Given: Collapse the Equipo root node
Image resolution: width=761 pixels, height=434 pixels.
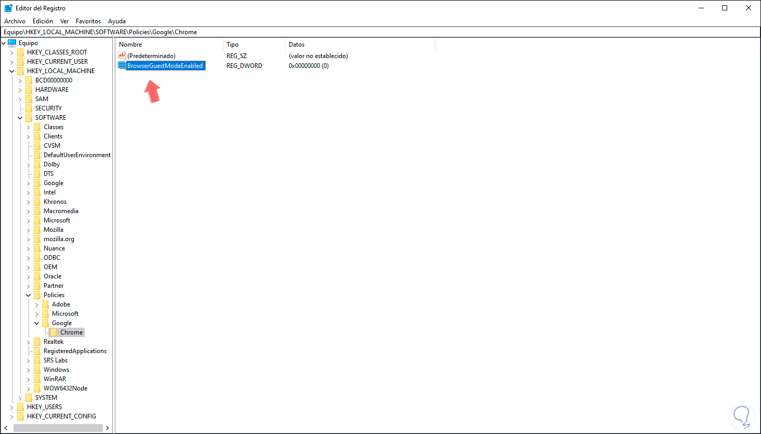Looking at the screenshot, I should pos(4,43).
